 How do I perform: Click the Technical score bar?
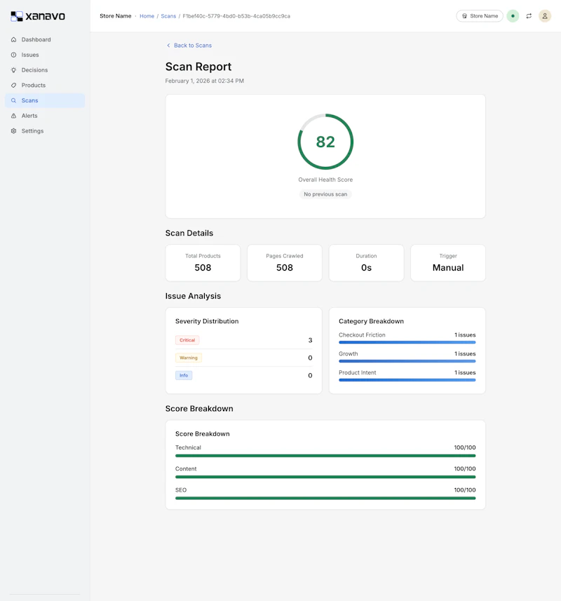(325, 456)
